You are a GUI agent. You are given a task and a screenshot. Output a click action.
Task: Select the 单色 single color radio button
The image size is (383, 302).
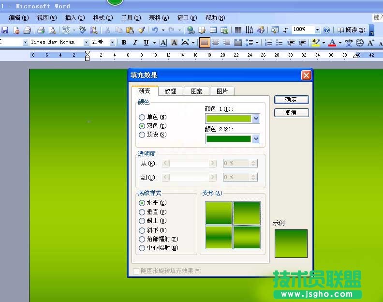click(x=142, y=118)
